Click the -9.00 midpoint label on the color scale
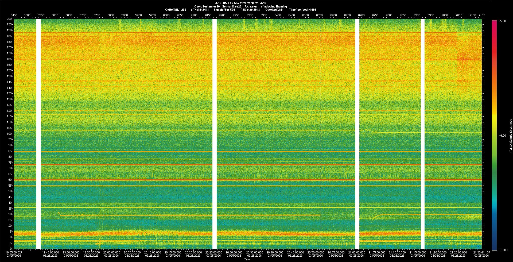Image resolution: width=513 pixels, height=262 pixels. point(503,136)
